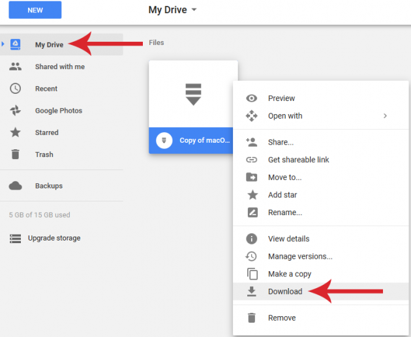Image resolution: width=411 pixels, height=337 pixels.
Task: Expand the My Drive tree arrow in sidebar
Action: (4, 45)
